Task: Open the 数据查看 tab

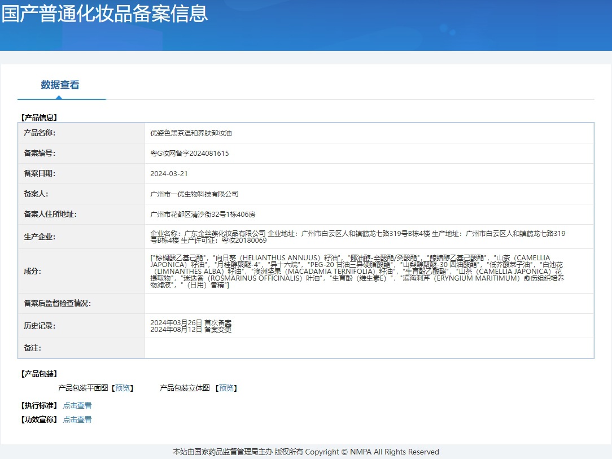Action: click(x=60, y=85)
